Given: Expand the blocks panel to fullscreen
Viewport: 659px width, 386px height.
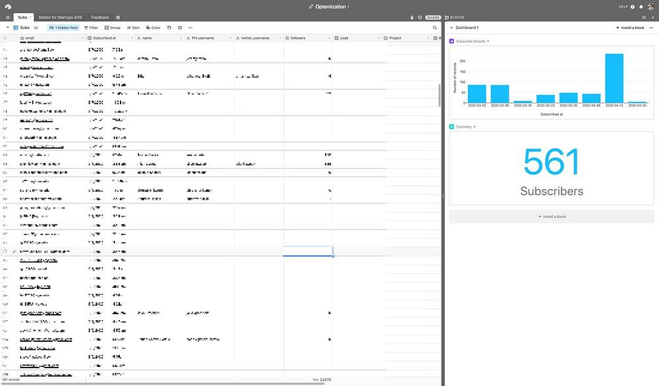Looking at the screenshot, I should [644, 17].
